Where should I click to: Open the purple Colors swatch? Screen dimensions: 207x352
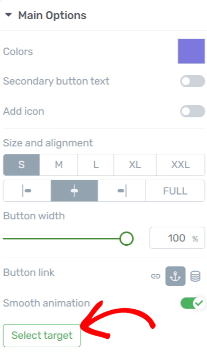coord(191,51)
